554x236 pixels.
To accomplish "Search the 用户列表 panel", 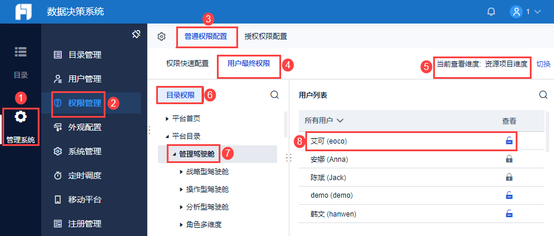I will 543,94.
